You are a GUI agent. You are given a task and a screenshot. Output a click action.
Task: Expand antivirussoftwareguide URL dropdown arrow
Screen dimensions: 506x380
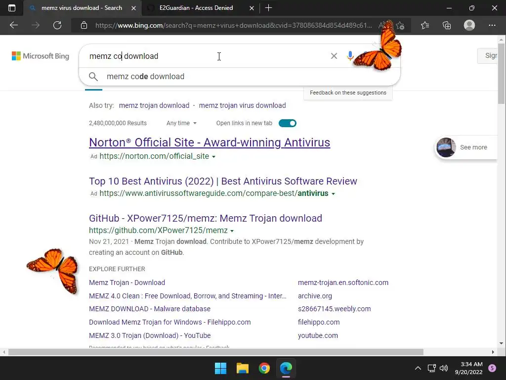point(334,194)
